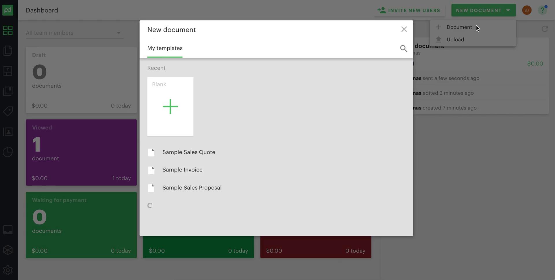Screen dimensions: 555x280
Task: Click the upload arrow icon next to Upload
Action: coord(439,39)
